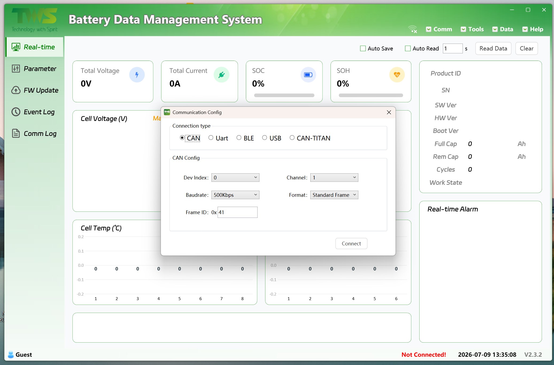Viewport: 554px width, 365px height.
Task: Click the Cycles label
Action: [445, 170]
